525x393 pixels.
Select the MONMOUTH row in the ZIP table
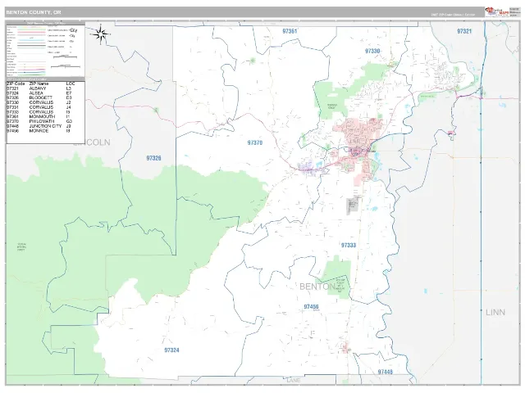point(39,116)
